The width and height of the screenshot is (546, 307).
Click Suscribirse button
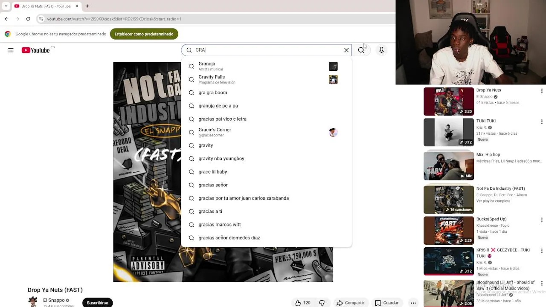pos(97,302)
